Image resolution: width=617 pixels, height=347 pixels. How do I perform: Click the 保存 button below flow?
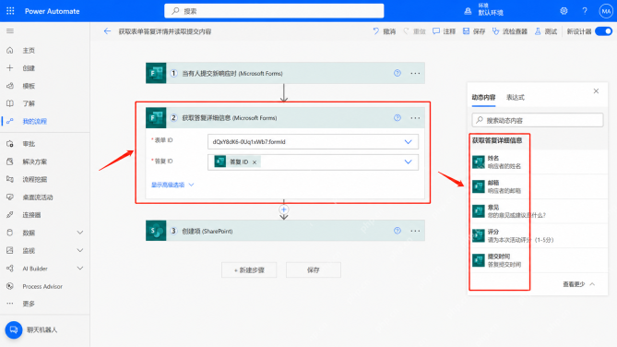pyautogui.click(x=314, y=270)
